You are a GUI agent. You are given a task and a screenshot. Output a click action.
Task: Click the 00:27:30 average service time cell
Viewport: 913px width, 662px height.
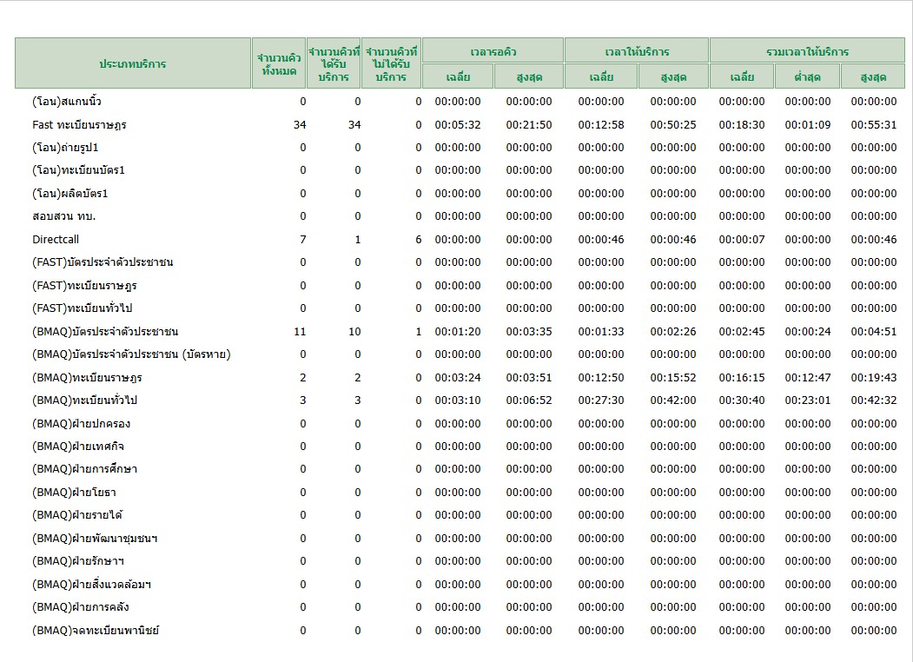[601, 400]
